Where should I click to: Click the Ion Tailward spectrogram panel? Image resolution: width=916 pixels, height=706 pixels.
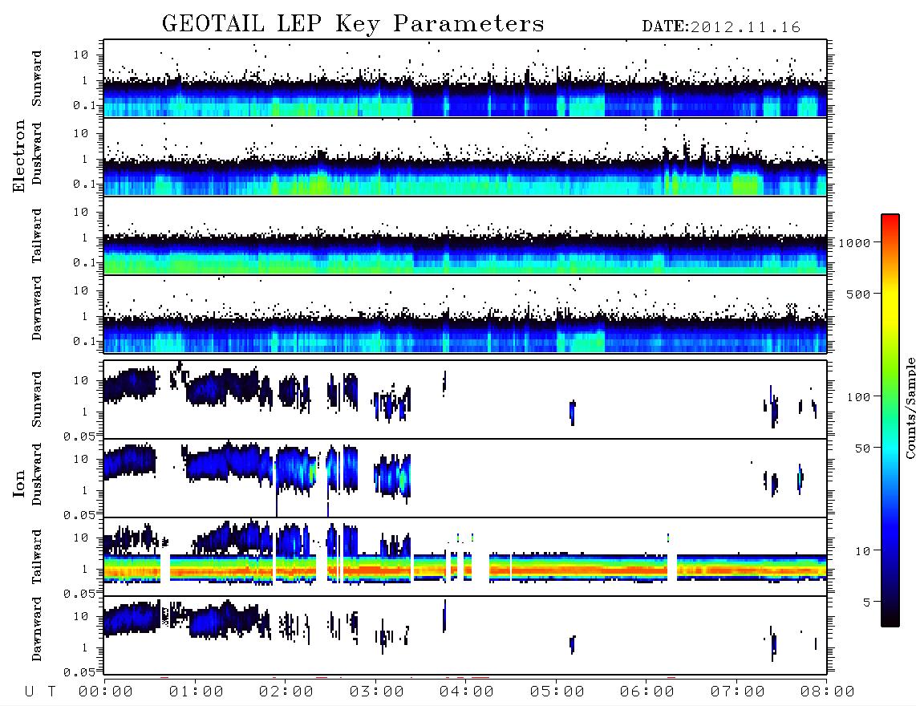465,557
